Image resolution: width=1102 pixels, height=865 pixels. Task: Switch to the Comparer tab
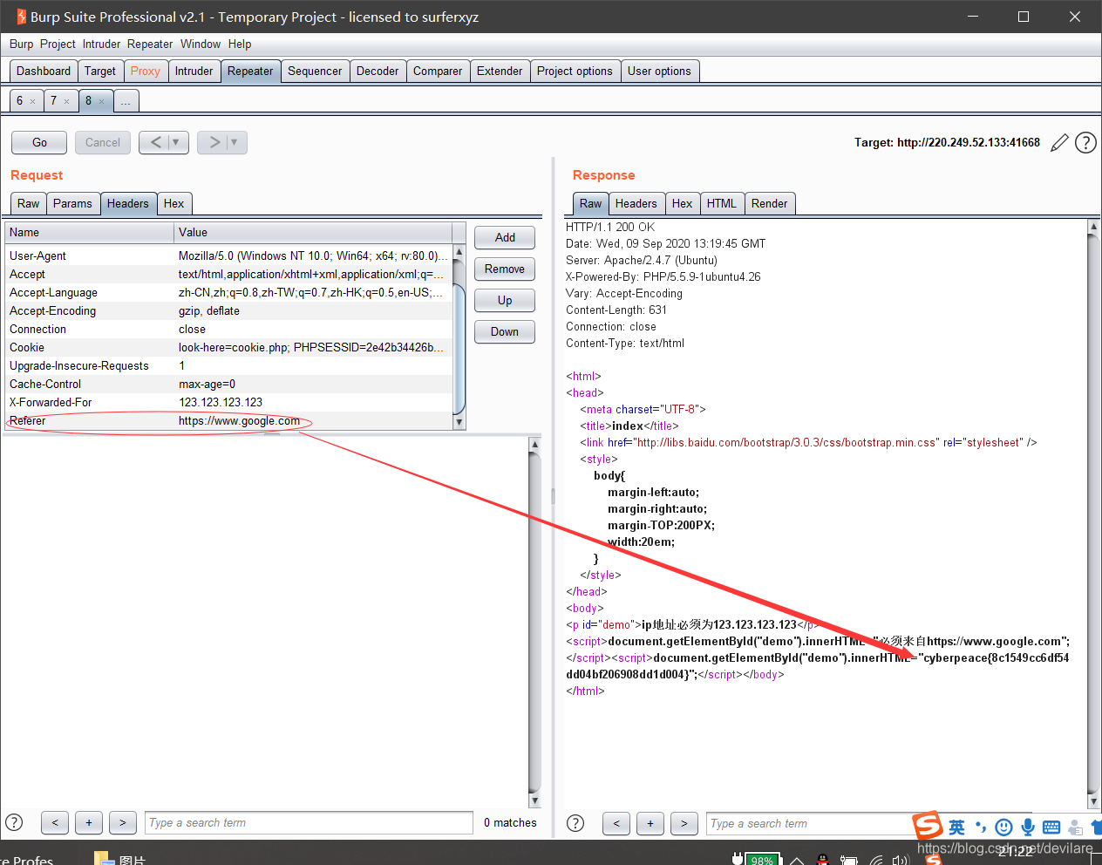point(438,72)
